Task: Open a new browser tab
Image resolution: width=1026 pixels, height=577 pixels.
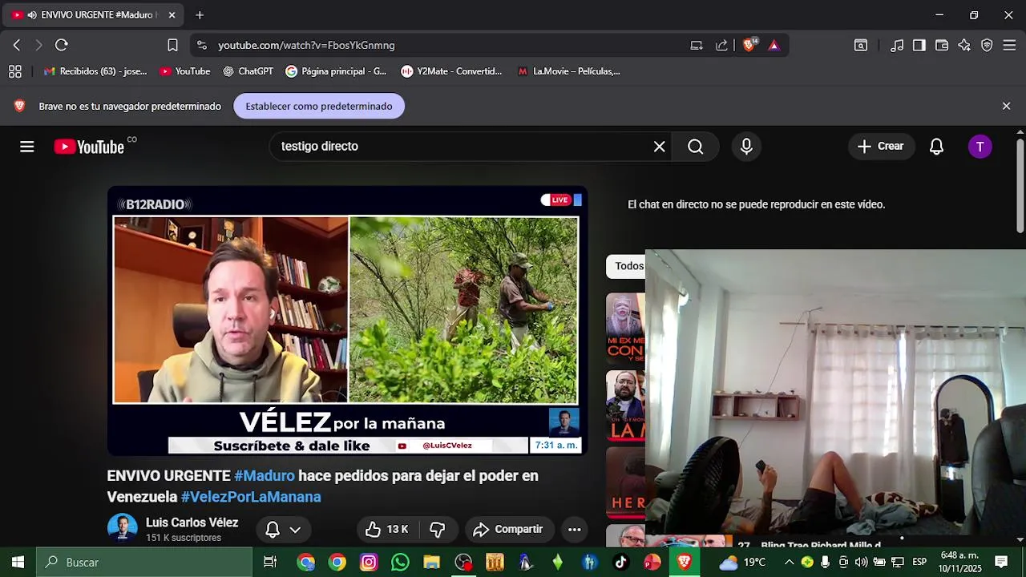Action: (200, 15)
